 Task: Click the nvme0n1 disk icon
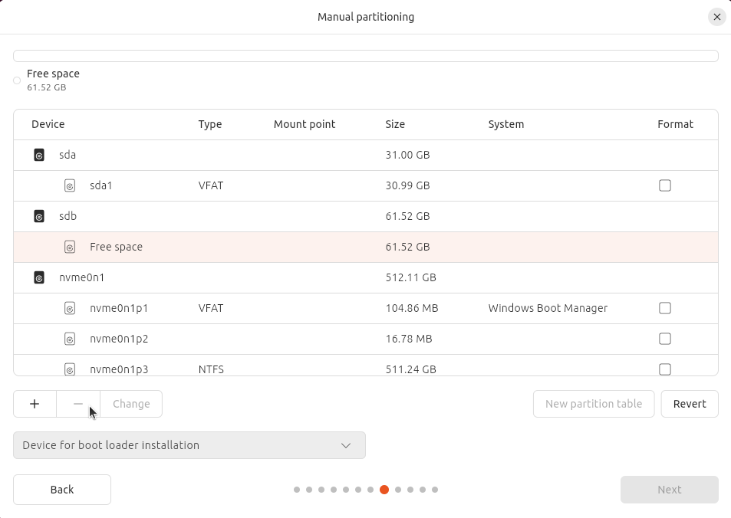(39, 277)
